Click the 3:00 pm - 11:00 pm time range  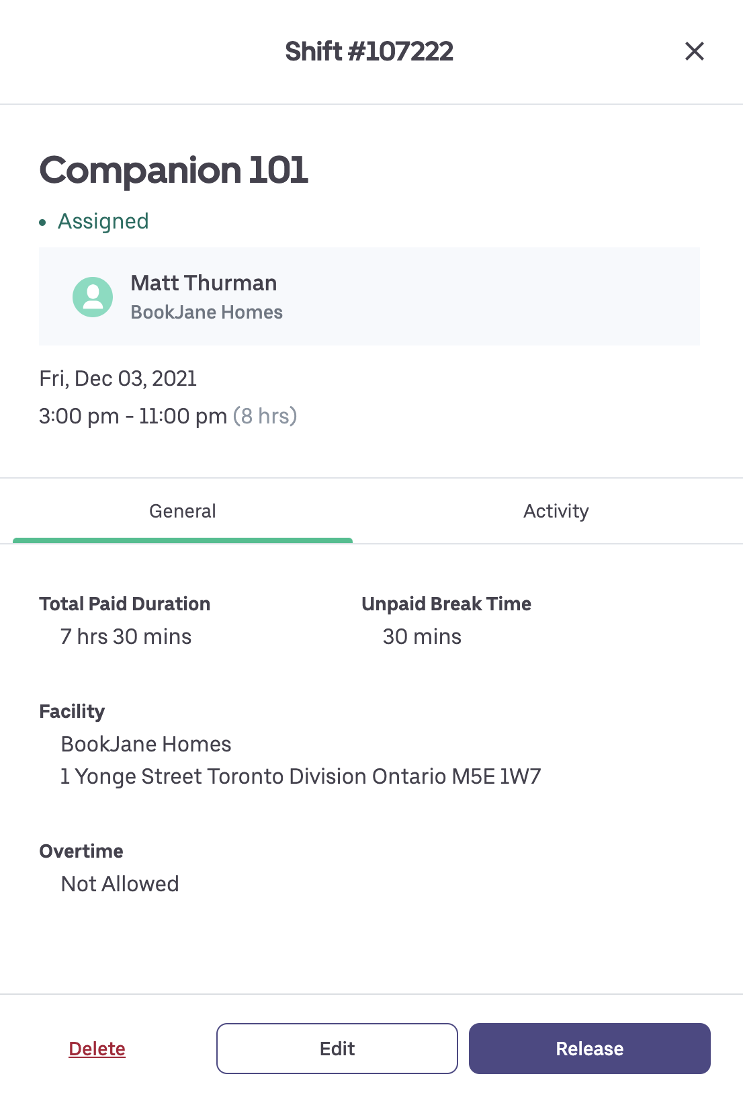133,416
